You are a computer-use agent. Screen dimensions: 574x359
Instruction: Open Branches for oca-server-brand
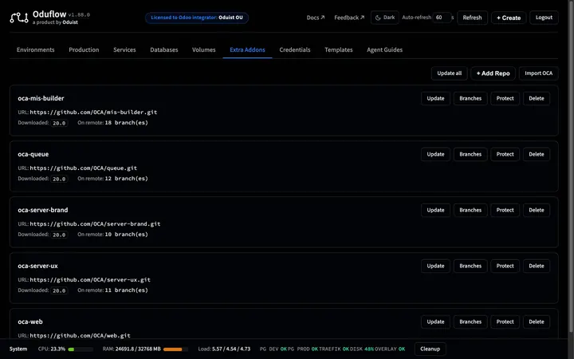[470, 211]
